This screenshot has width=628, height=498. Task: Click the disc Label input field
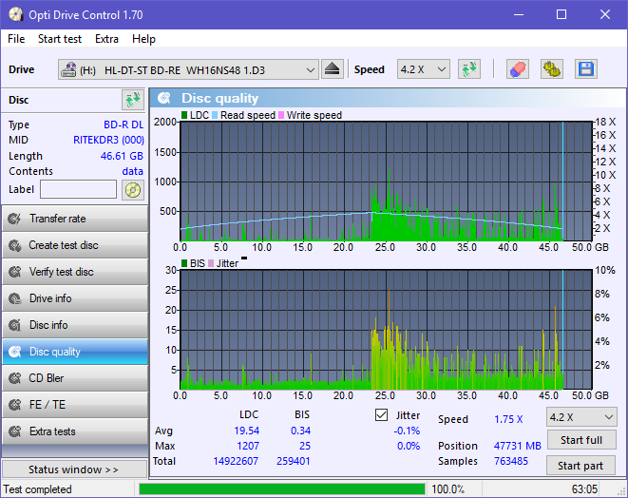[x=78, y=189]
